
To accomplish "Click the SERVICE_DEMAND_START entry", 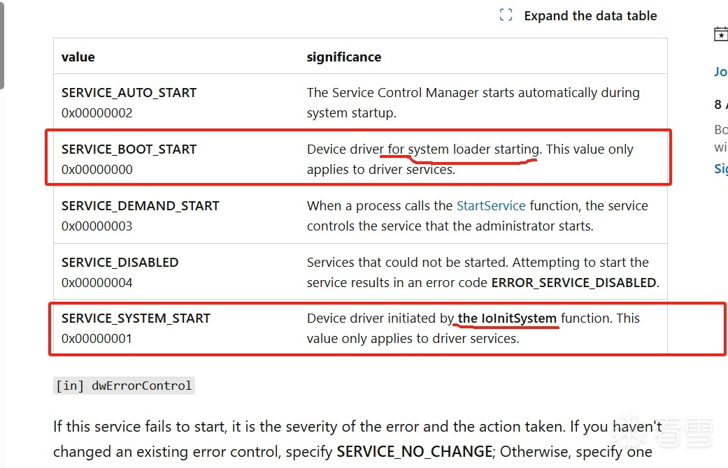I will click(140, 206).
